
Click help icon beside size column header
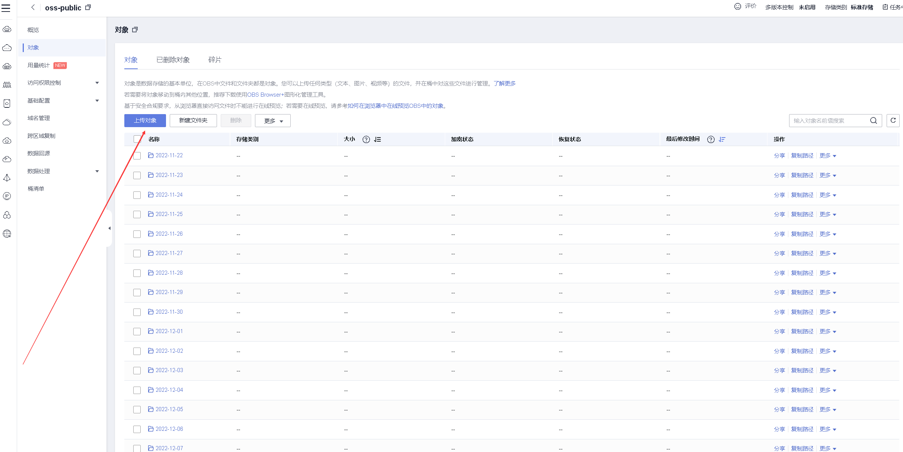(x=366, y=139)
